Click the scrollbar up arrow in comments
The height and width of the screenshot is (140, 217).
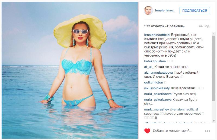click(x=213, y=34)
